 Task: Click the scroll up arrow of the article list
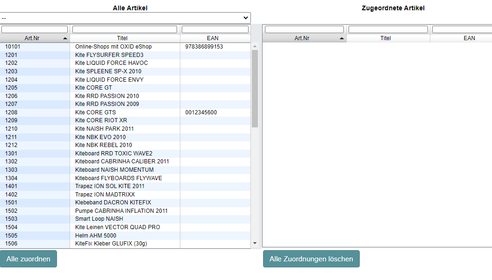click(x=255, y=46)
